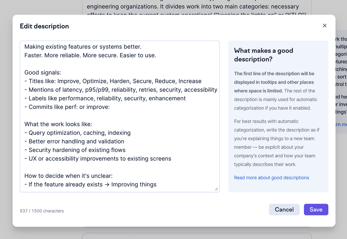Click the textarea resize handle corner
The image size is (347, 239).
point(216,189)
